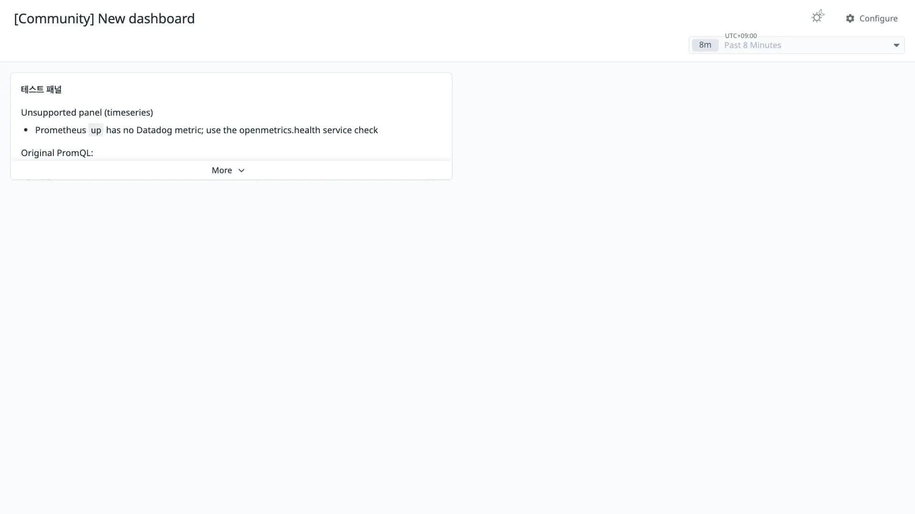
Task: Click the dashboard title [Community] New dashboard
Action: pyautogui.click(x=104, y=19)
